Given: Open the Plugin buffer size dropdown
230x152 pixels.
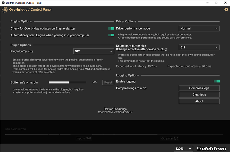Looking at the screenshot, I should point(94,51).
